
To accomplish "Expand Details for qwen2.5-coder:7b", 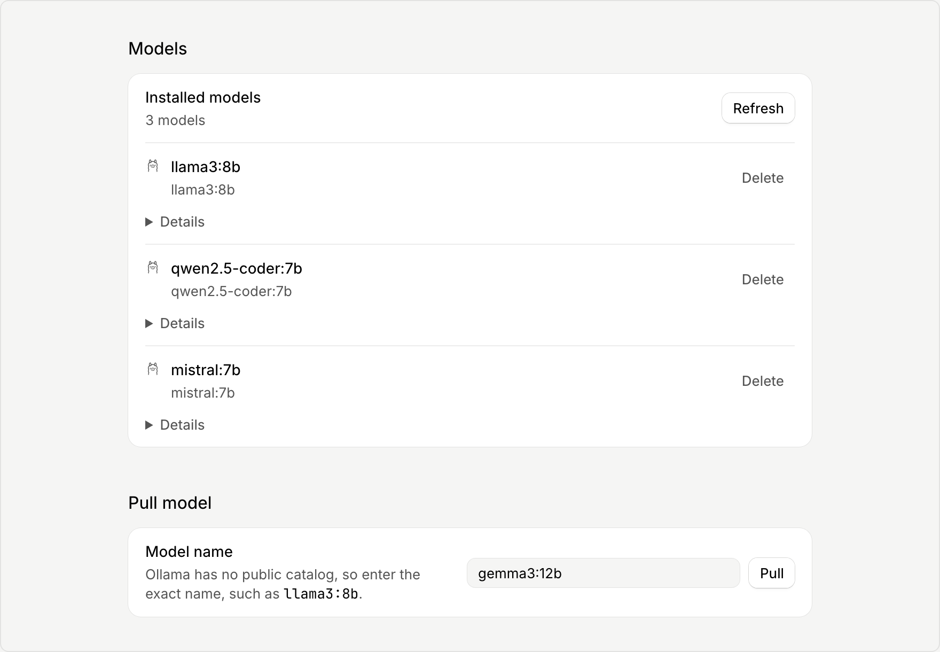I will pyautogui.click(x=175, y=323).
